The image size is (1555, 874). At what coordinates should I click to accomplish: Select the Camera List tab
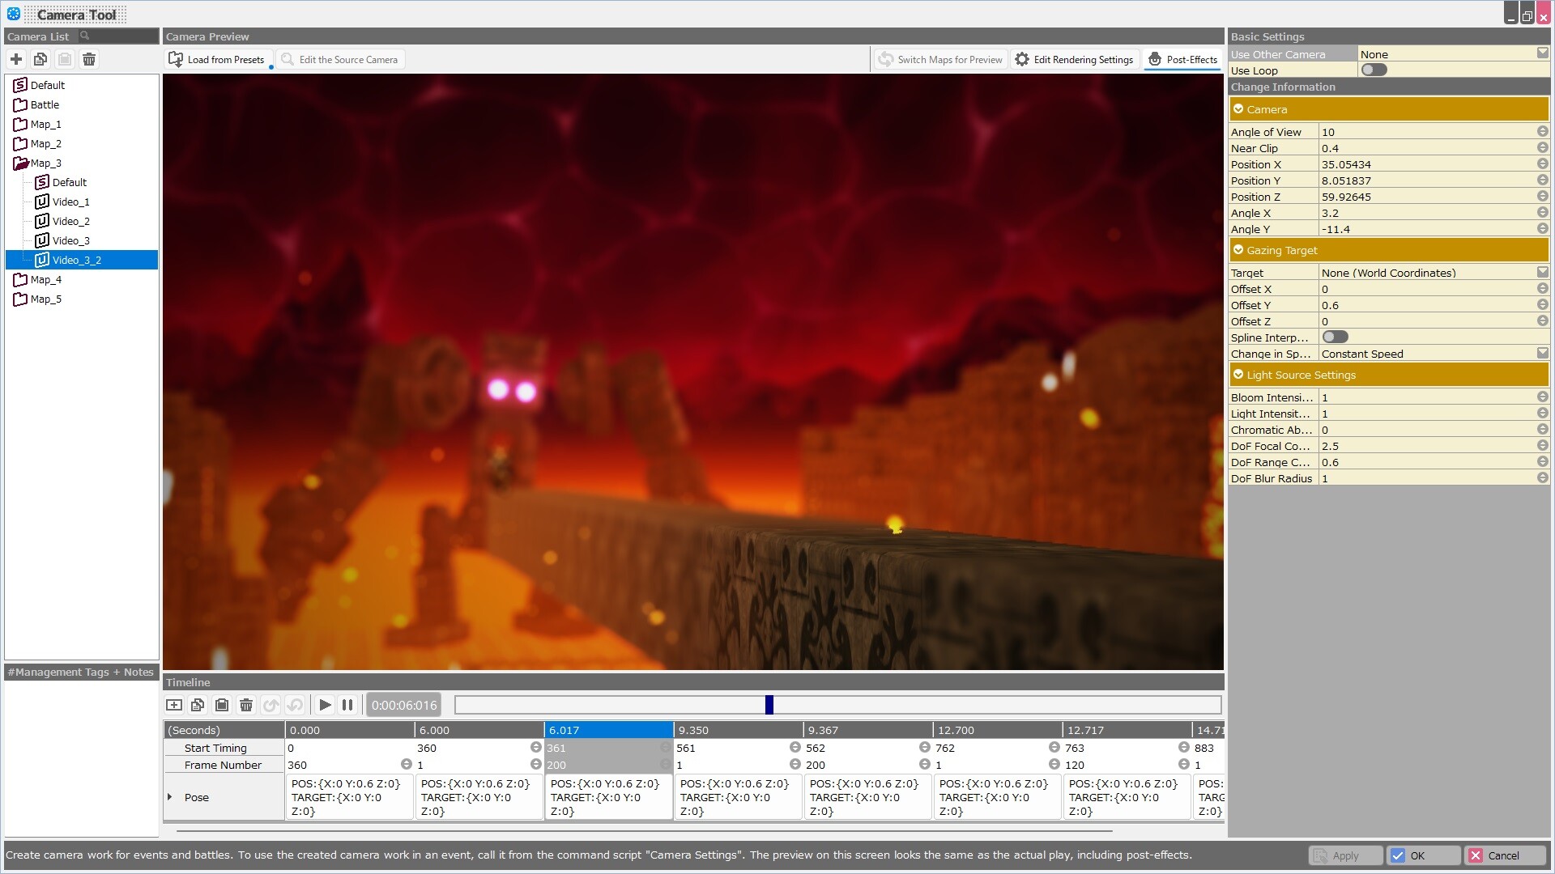point(37,36)
